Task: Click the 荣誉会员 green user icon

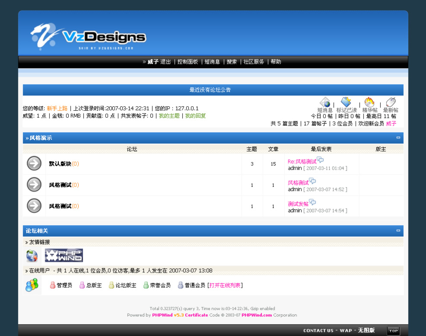Action: (x=146, y=285)
